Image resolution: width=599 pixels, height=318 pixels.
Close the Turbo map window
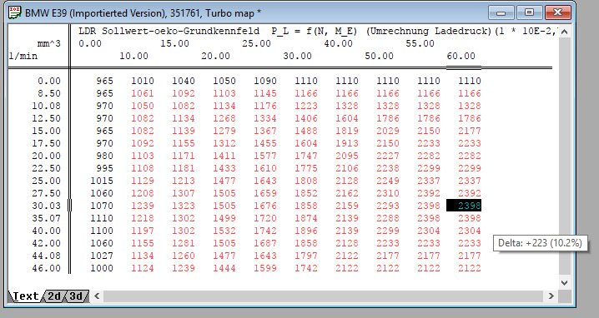(557, 13)
